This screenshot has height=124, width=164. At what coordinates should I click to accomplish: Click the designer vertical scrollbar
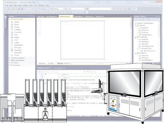point(131,40)
